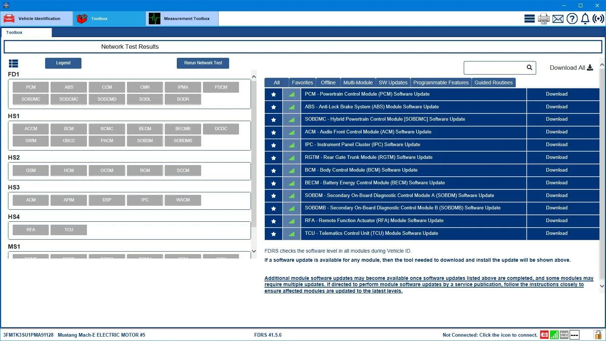Click signal bars icon in the SOBDMB update row
Viewport: 606px width, 341px height.
pyautogui.click(x=292, y=208)
